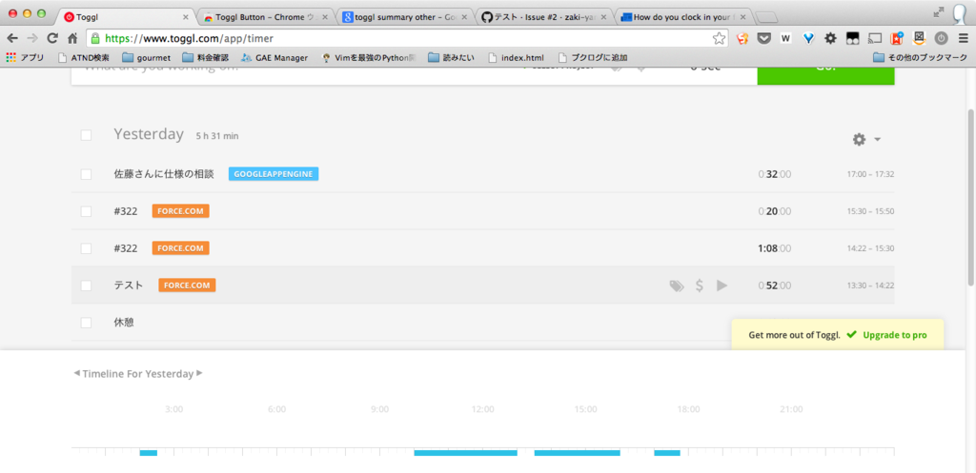Switch to How do you clock in tab
The height and width of the screenshot is (473, 976).
(x=683, y=17)
